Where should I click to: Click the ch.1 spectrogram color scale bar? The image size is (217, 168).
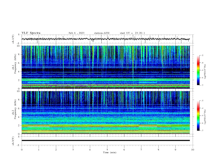(198, 70)
